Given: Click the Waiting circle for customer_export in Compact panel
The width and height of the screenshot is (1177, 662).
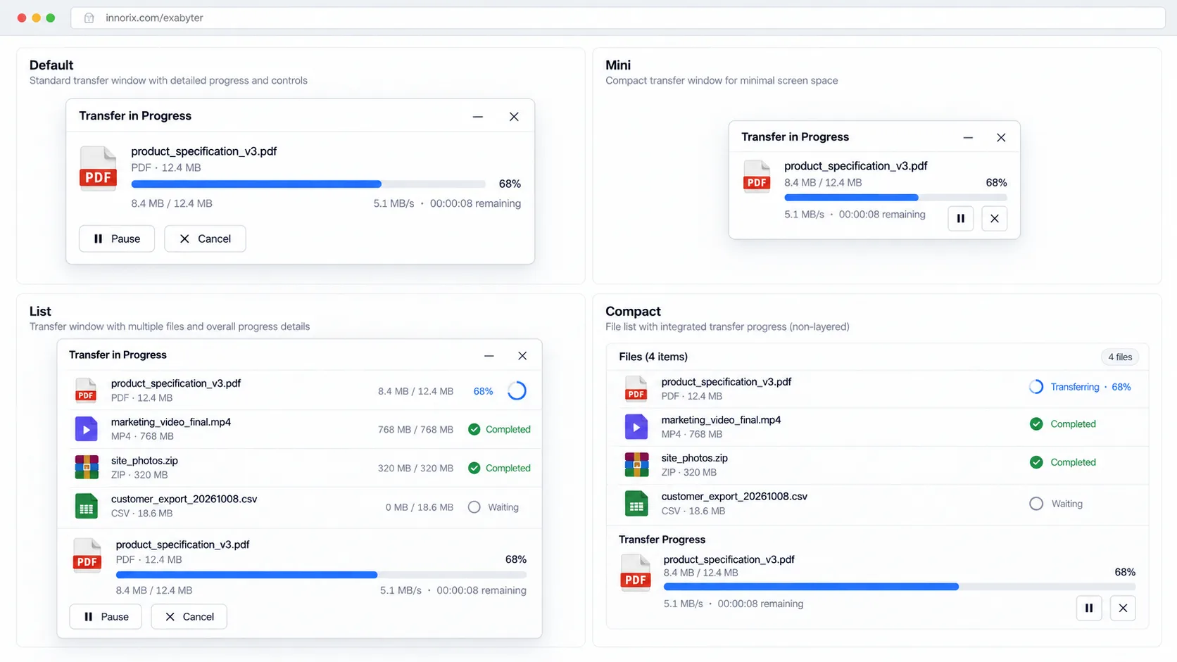Looking at the screenshot, I should point(1036,504).
